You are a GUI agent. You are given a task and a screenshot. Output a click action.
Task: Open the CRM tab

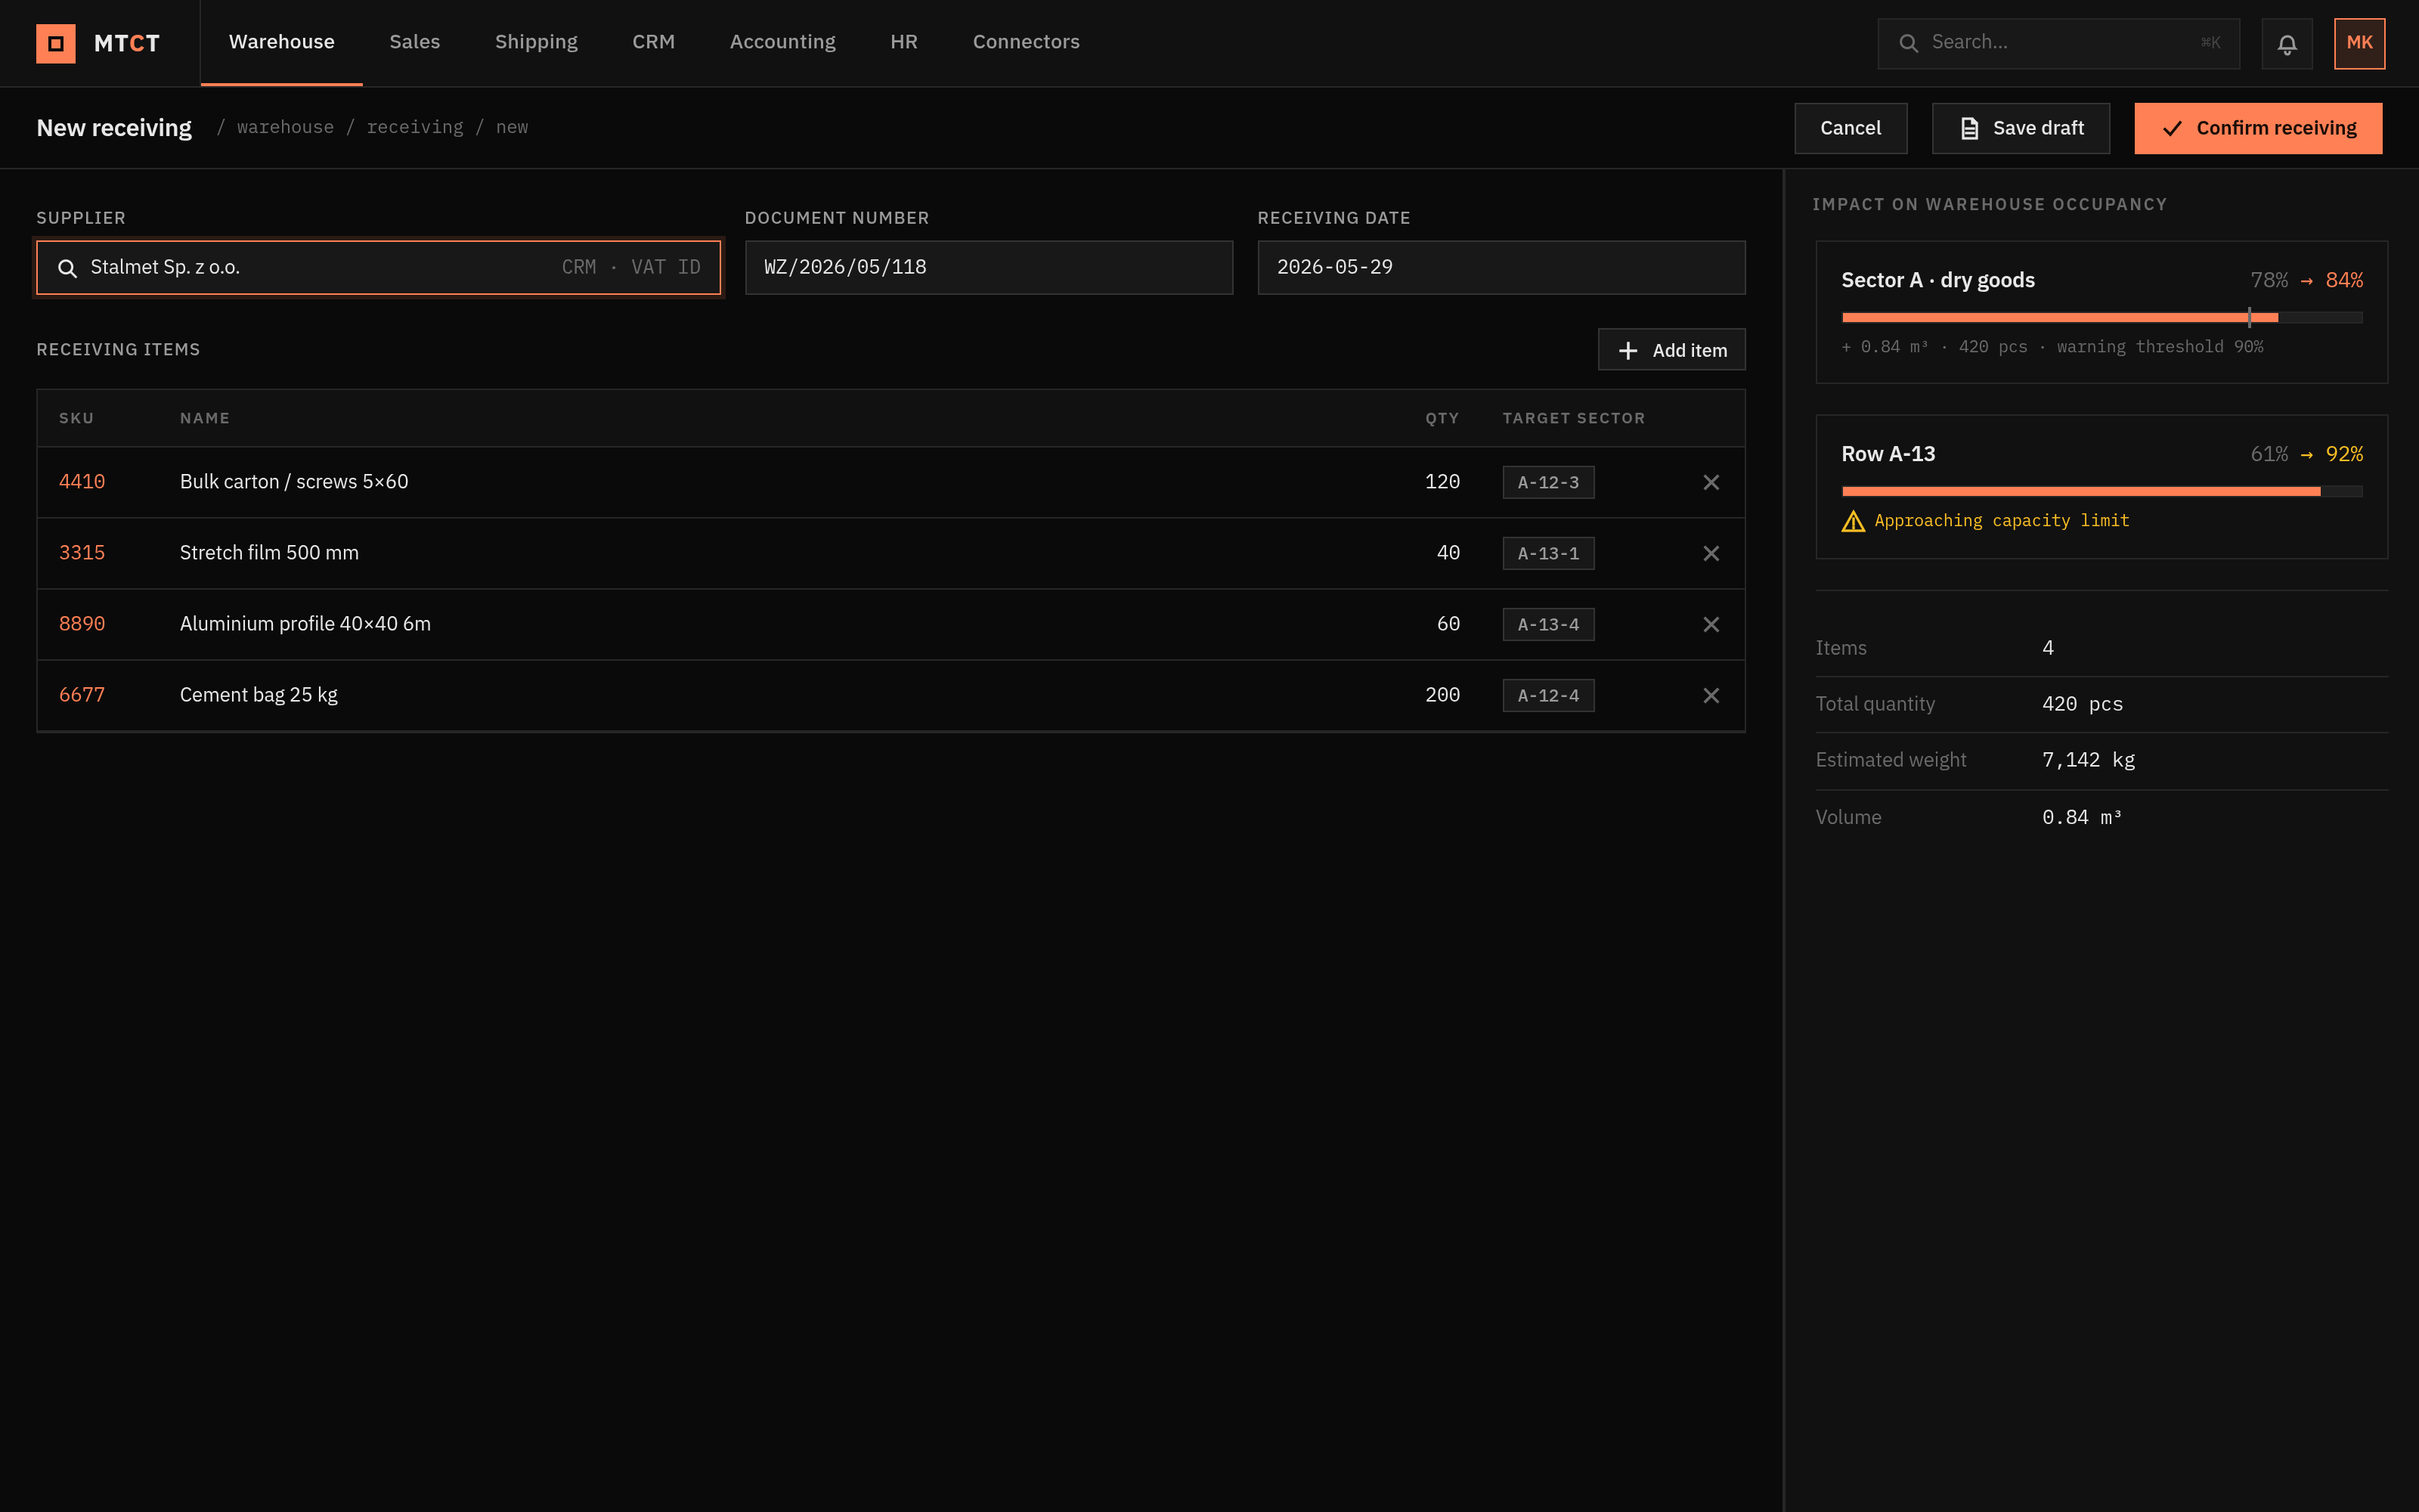click(x=652, y=42)
